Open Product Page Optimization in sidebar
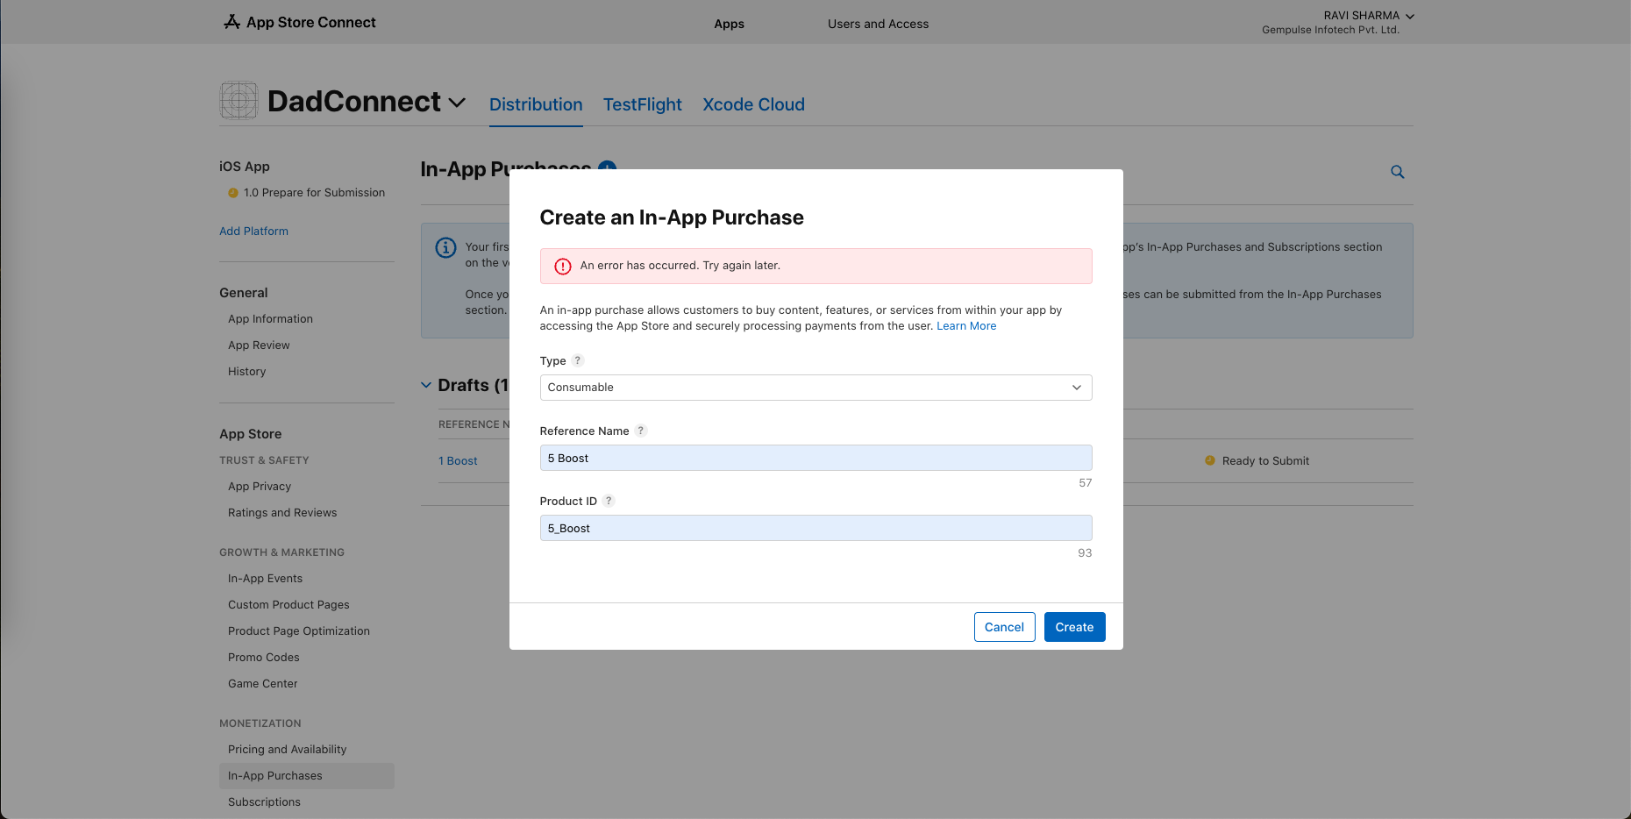Image resolution: width=1631 pixels, height=819 pixels. pos(299,631)
